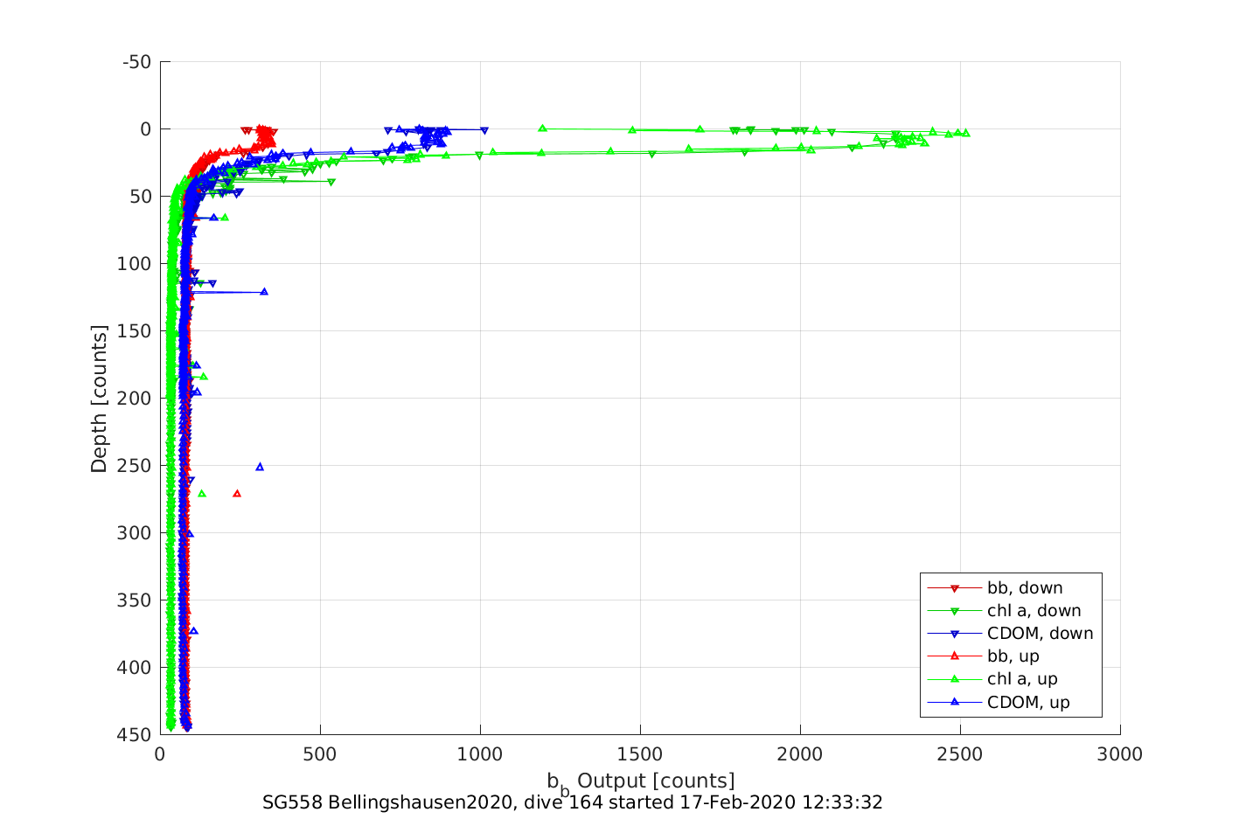Click the y-axis tick label 100
The image size is (1239, 826).
point(136,264)
